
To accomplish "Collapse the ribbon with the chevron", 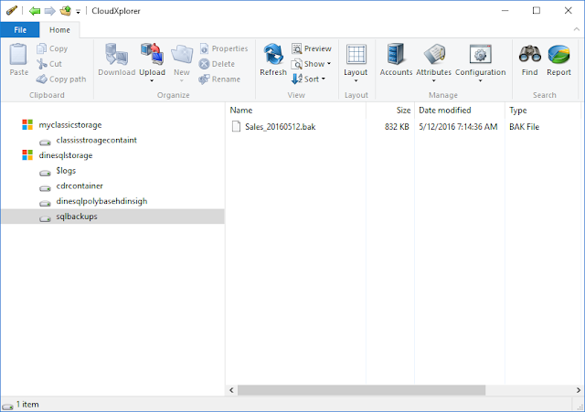I will point(577,29).
